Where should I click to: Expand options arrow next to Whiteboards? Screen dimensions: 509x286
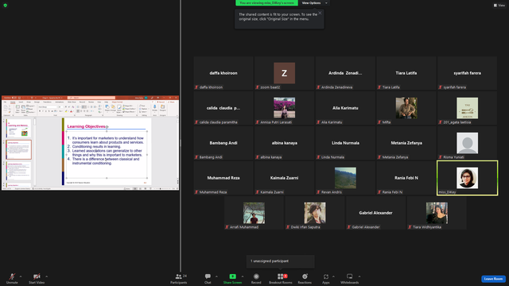[359, 276]
